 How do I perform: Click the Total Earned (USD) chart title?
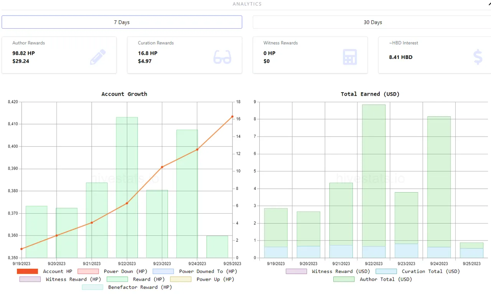click(x=370, y=94)
